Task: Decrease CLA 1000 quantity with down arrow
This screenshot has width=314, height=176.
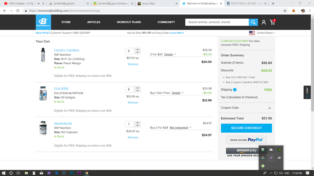Action: (138, 90)
